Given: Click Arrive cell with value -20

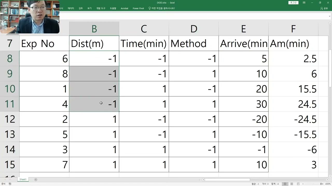Looking at the screenshot, I should (x=244, y=119).
